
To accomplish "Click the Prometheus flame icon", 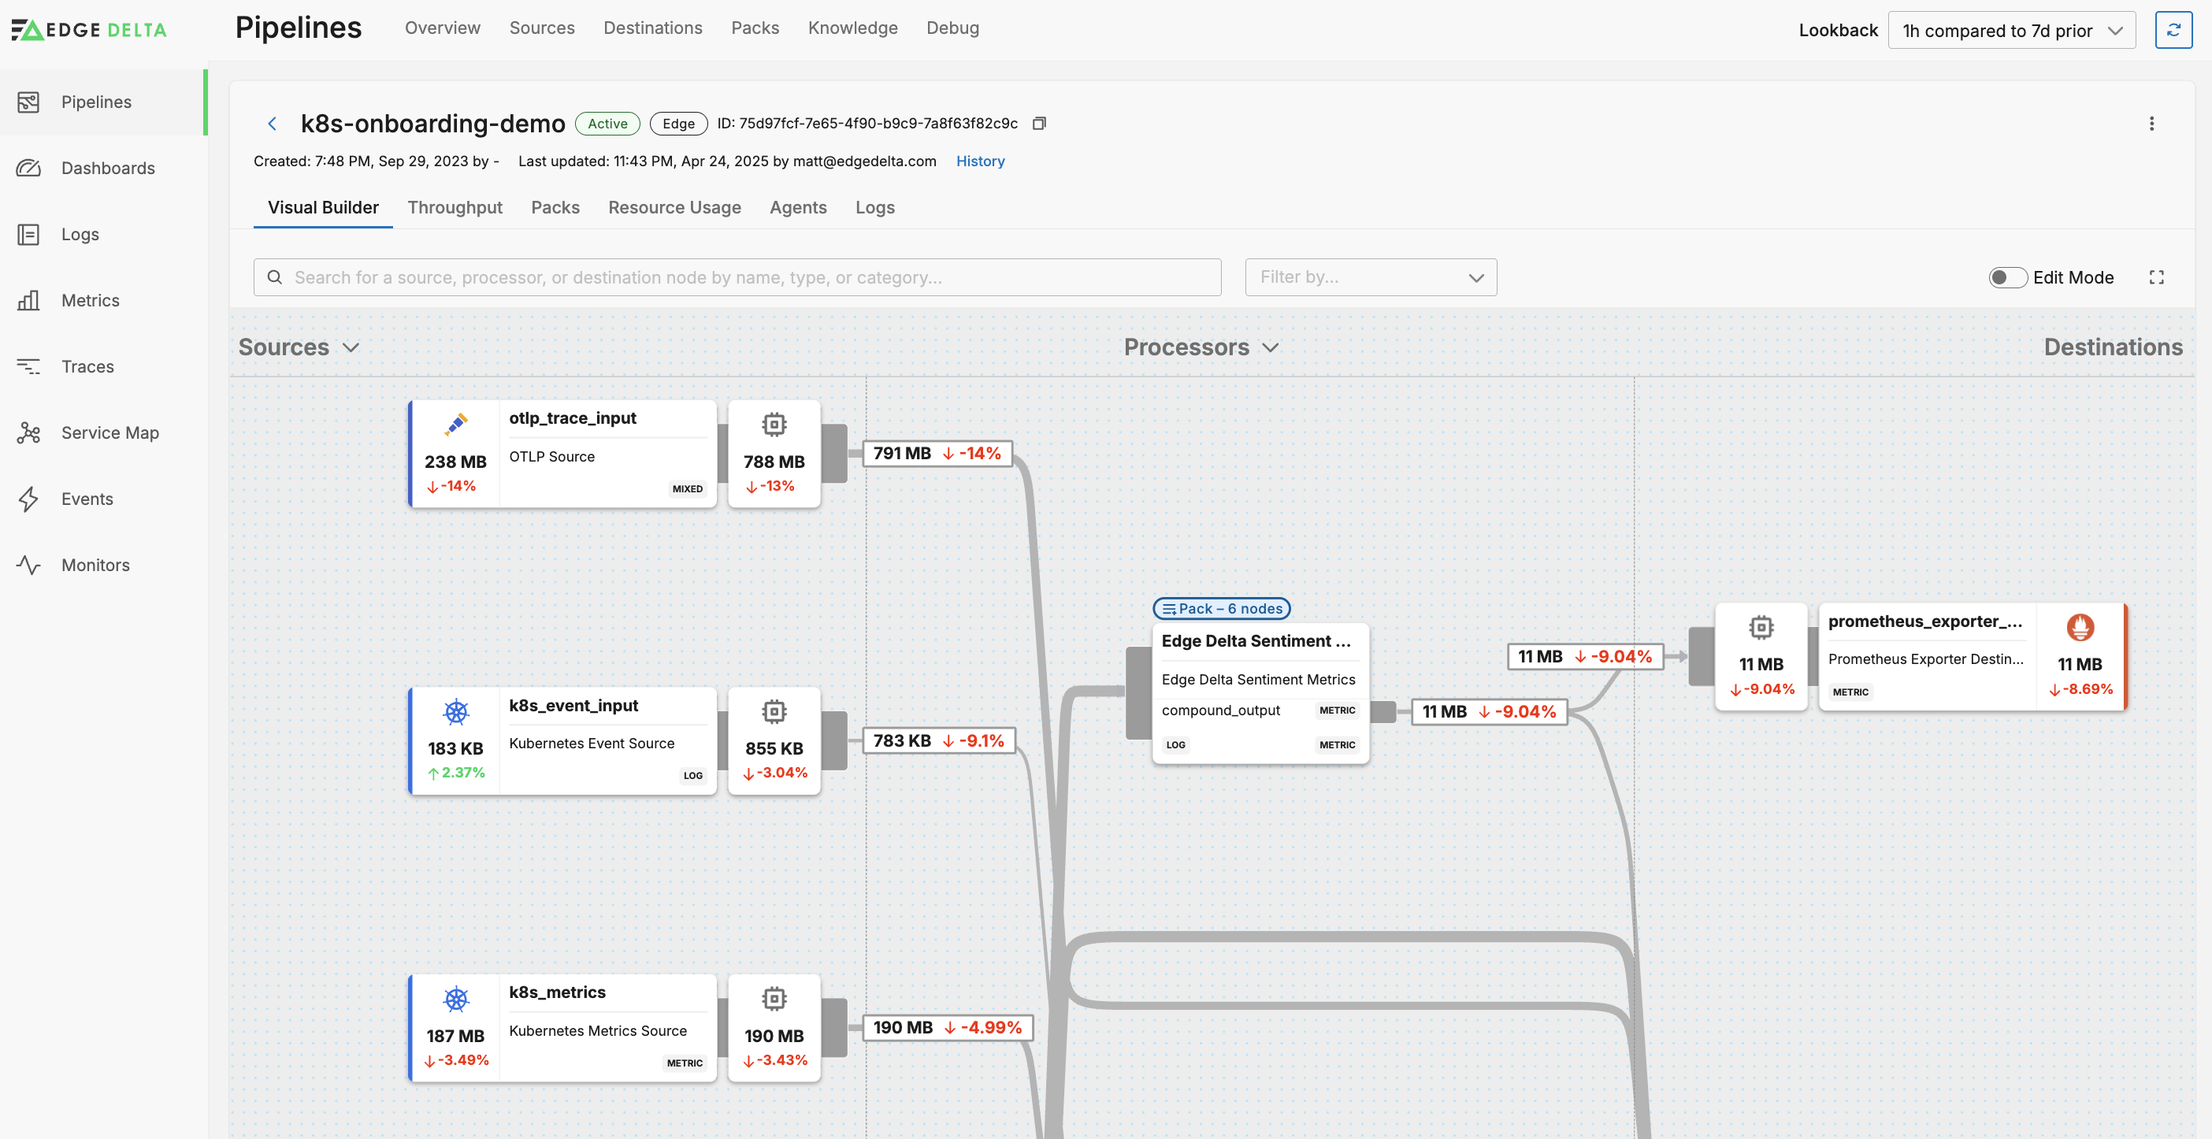I will (x=2080, y=628).
